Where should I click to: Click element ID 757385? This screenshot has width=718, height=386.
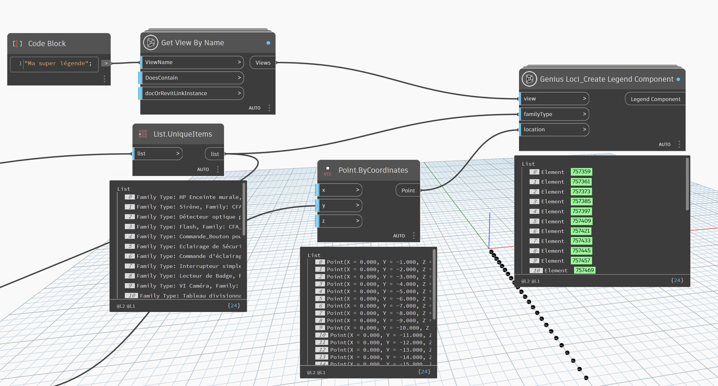point(582,201)
